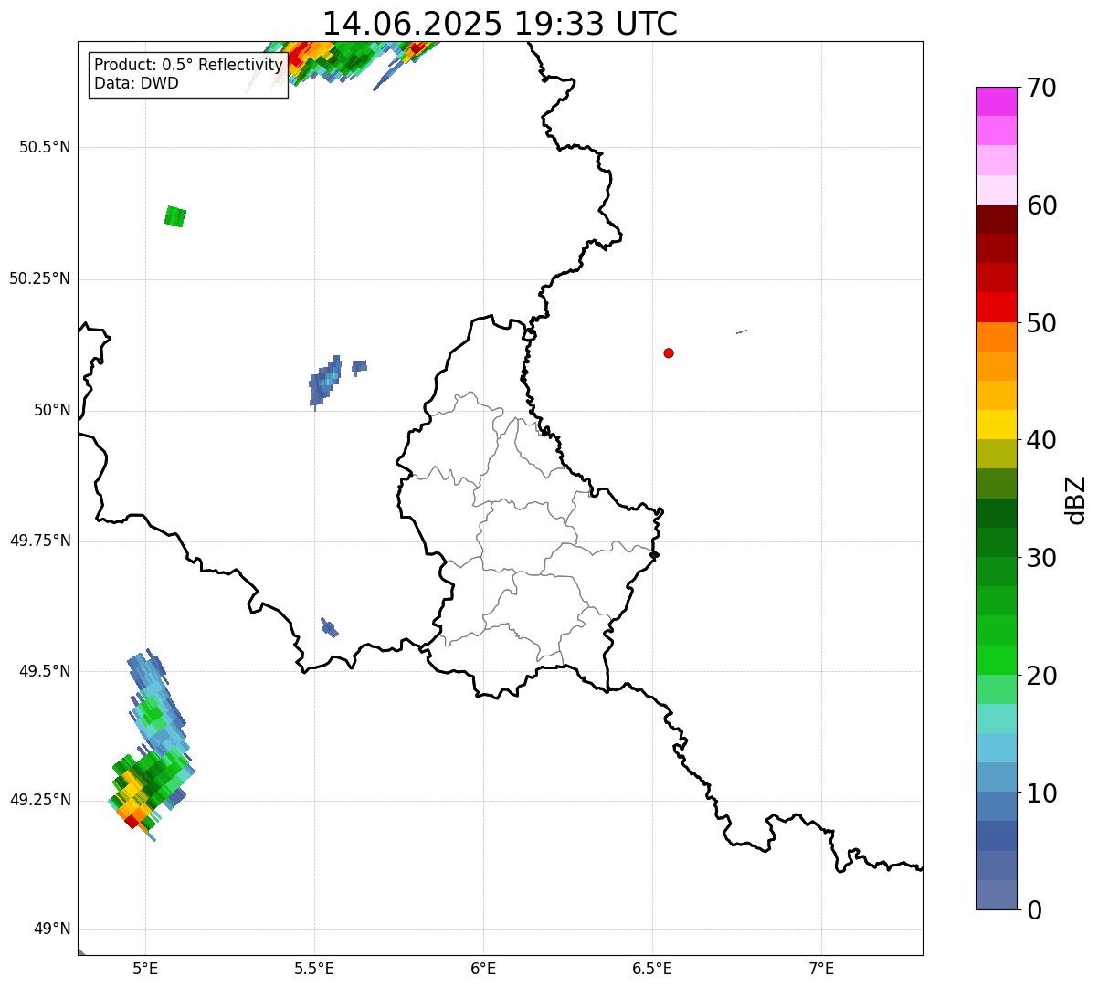Click the 7°E longitude label
The height and width of the screenshot is (987, 1098).
[x=821, y=968]
